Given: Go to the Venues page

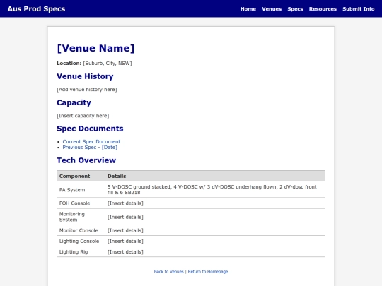Looking at the screenshot, I should pos(272,9).
